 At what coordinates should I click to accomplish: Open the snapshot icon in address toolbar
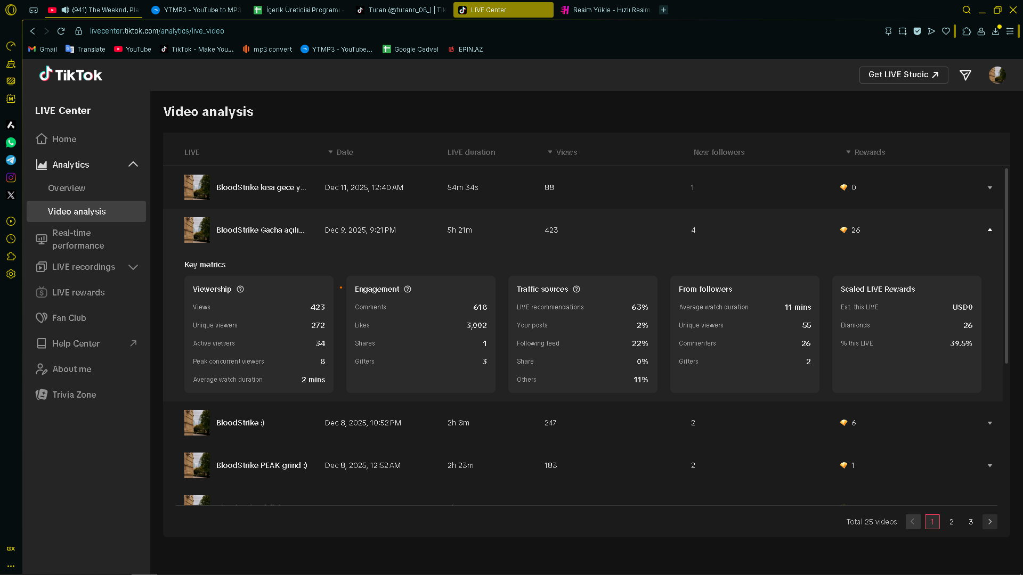(x=903, y=31)
